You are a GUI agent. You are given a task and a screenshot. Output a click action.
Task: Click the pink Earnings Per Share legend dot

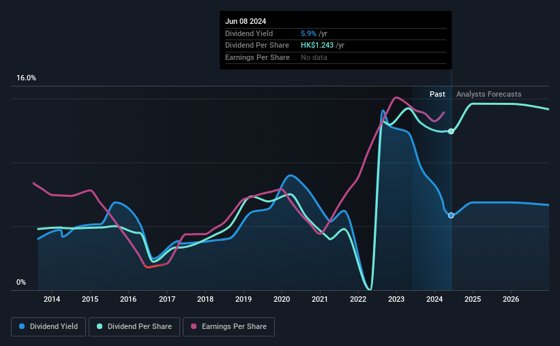click(x=194, y=326)
